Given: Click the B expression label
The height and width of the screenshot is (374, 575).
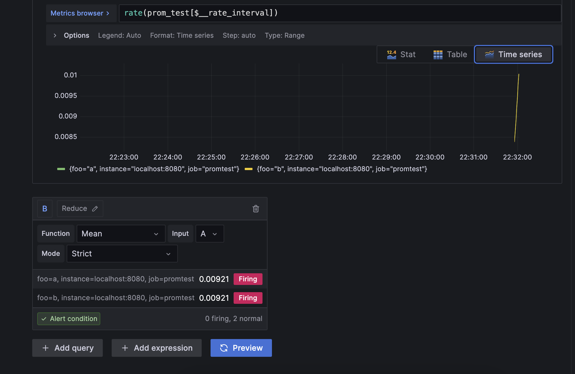Looking at the screenshot, I should 45,209.
